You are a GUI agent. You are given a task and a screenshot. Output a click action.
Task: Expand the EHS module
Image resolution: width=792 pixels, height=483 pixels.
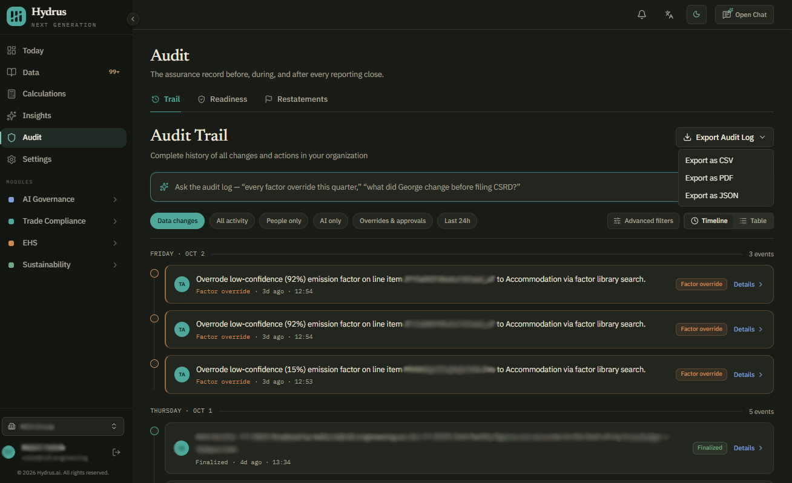pos(64,243)
